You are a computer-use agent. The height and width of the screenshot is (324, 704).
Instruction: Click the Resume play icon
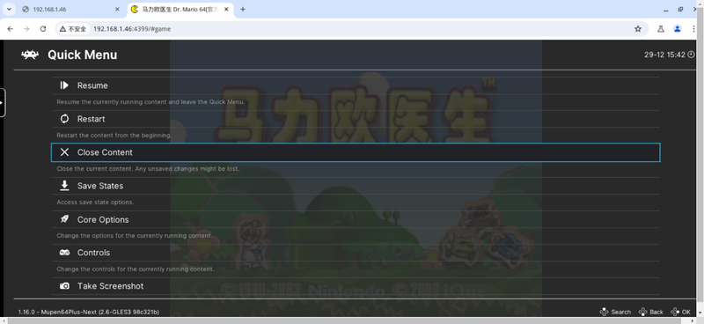click(x=64, y=85)
